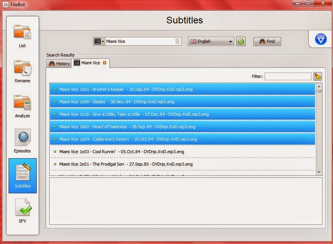The height and width of the screenshot is (244, 333).
Task: Click green status dot of 2x01 Prodigal Son
Action: pyautogui.click(x=55, y=164)
